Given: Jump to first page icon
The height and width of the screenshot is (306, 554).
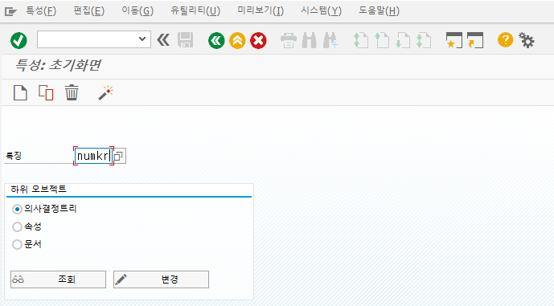Looking at the screenshot, I should [361, 40].
